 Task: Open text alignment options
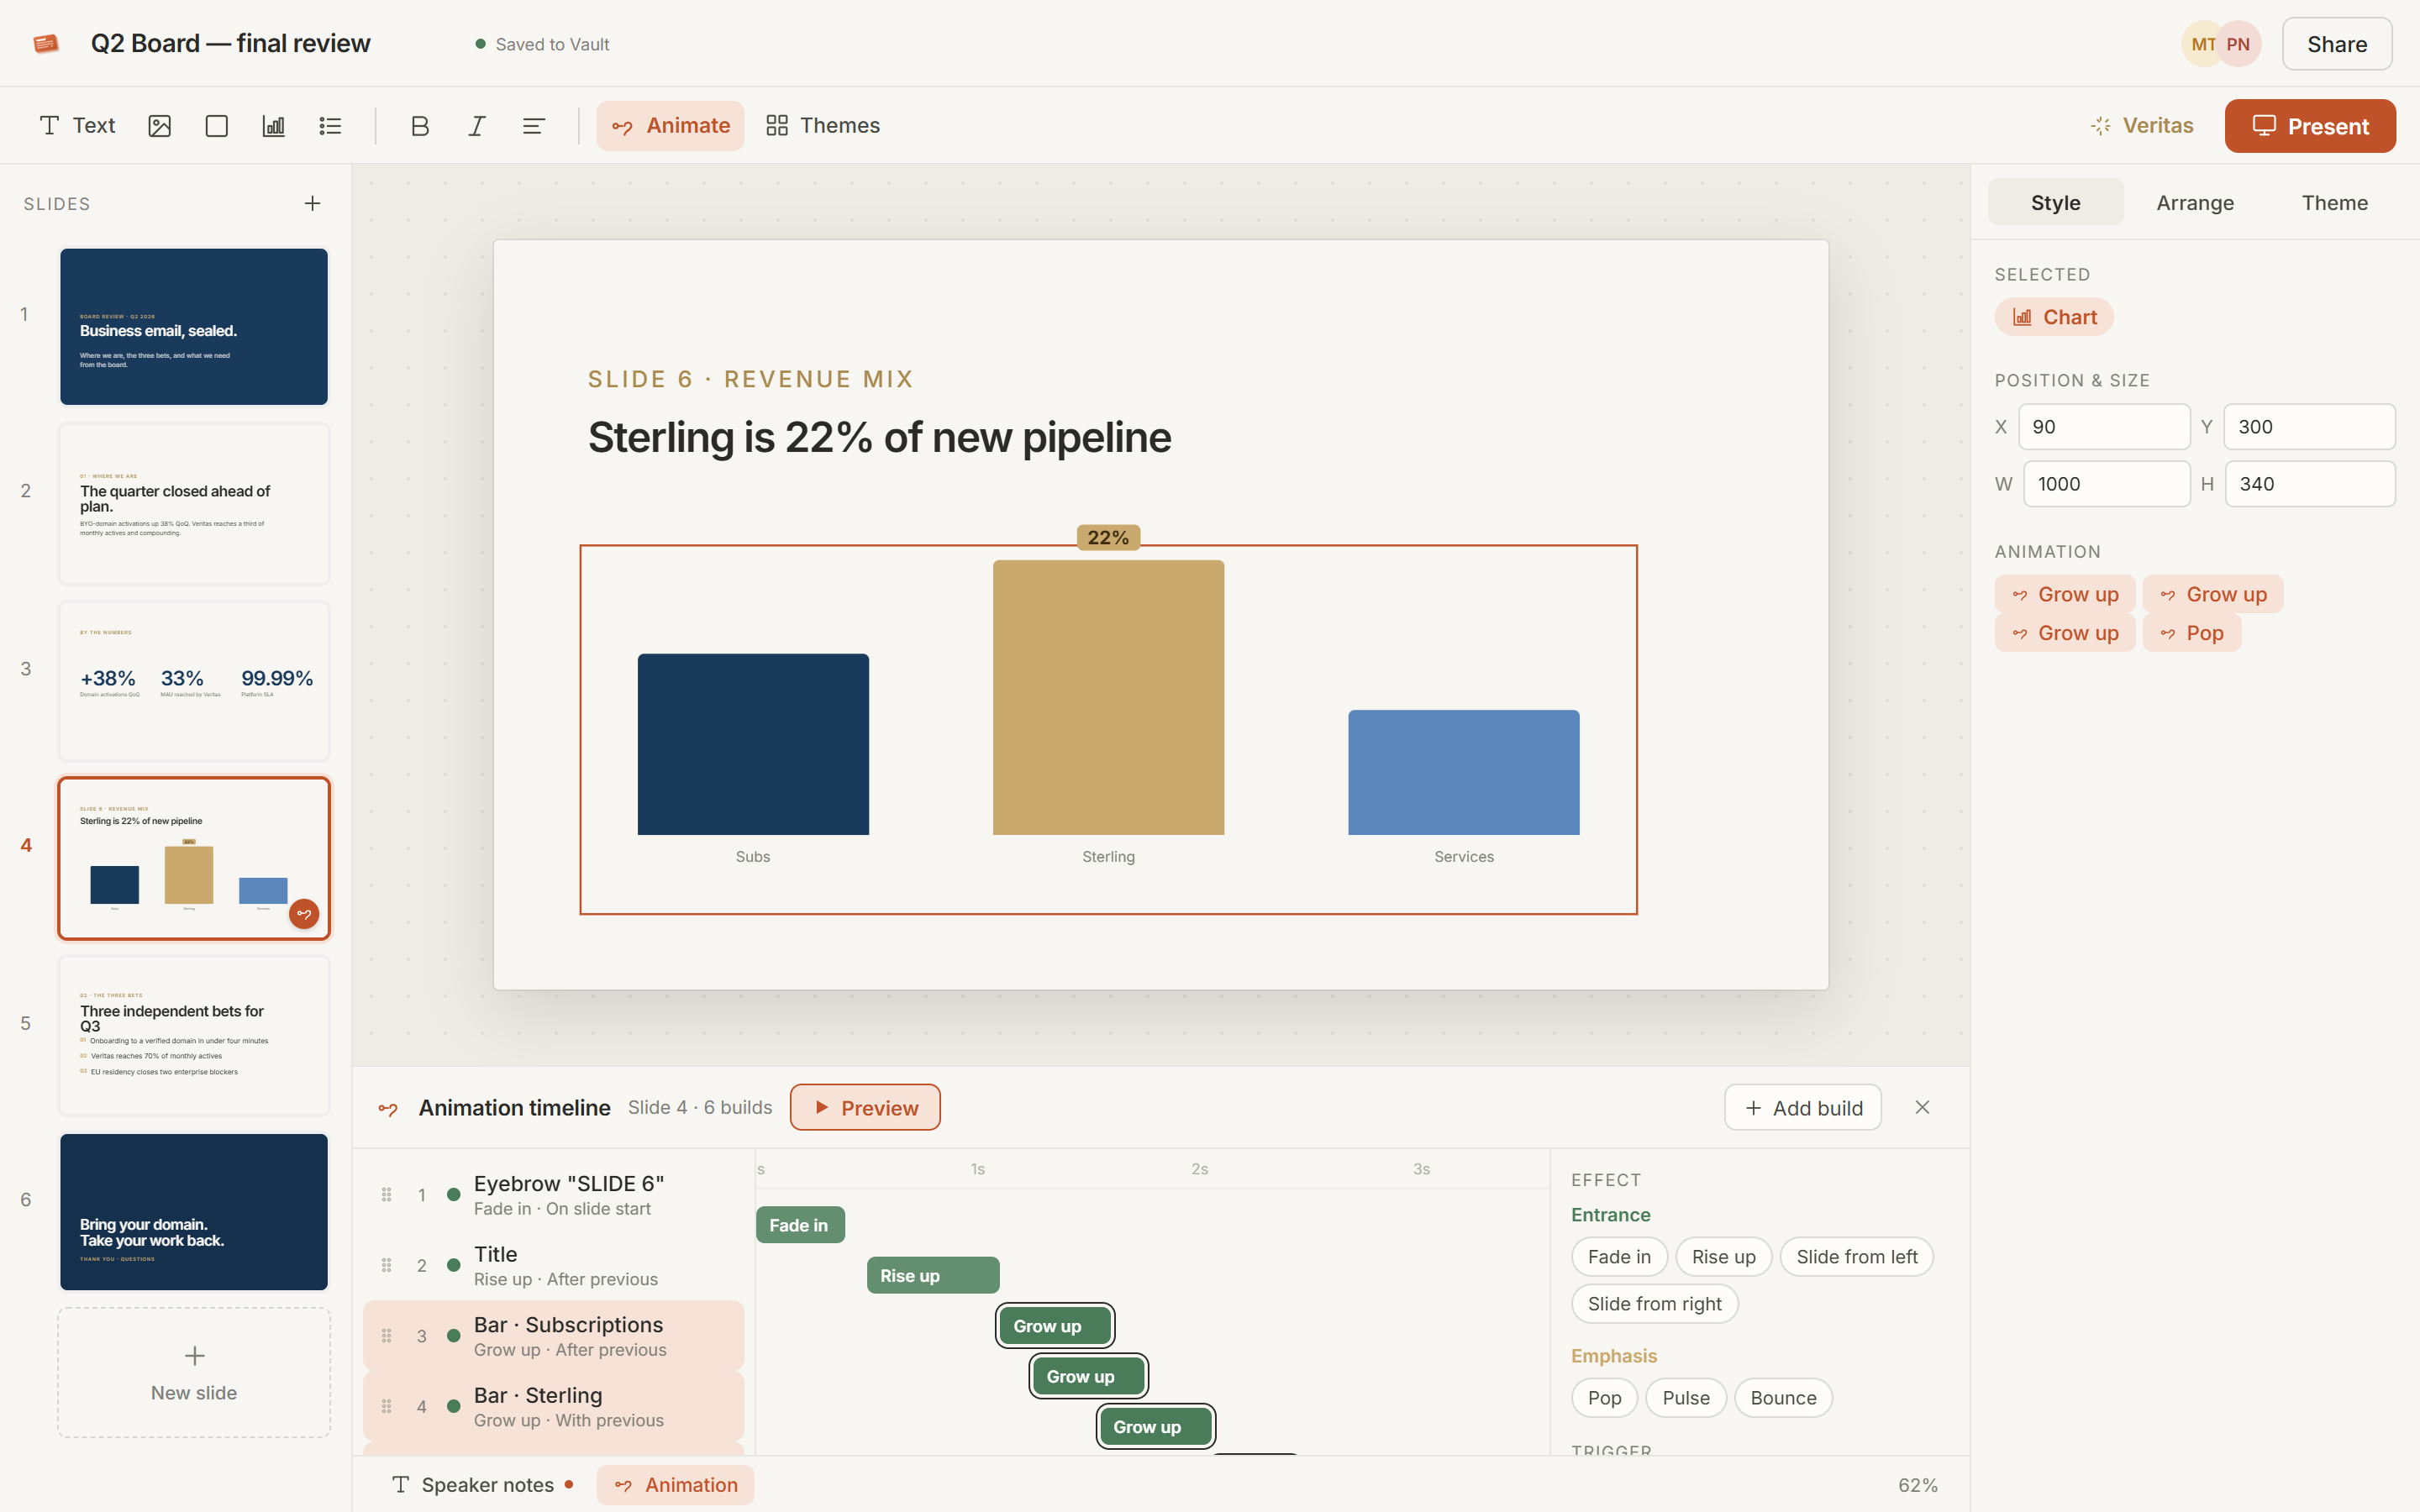pyautogui.click(x=534, y=125)
